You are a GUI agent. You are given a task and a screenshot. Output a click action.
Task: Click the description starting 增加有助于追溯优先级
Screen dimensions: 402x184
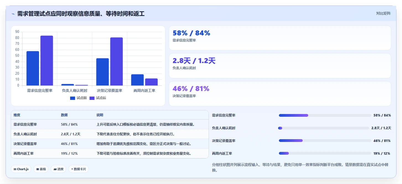(144, 144)
